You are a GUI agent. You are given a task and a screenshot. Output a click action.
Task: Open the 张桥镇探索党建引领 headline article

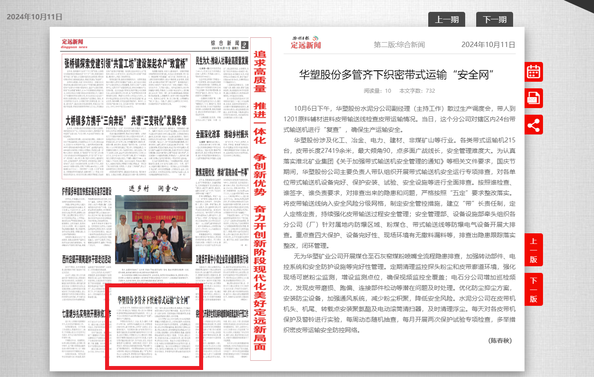(x=126, y=62)
